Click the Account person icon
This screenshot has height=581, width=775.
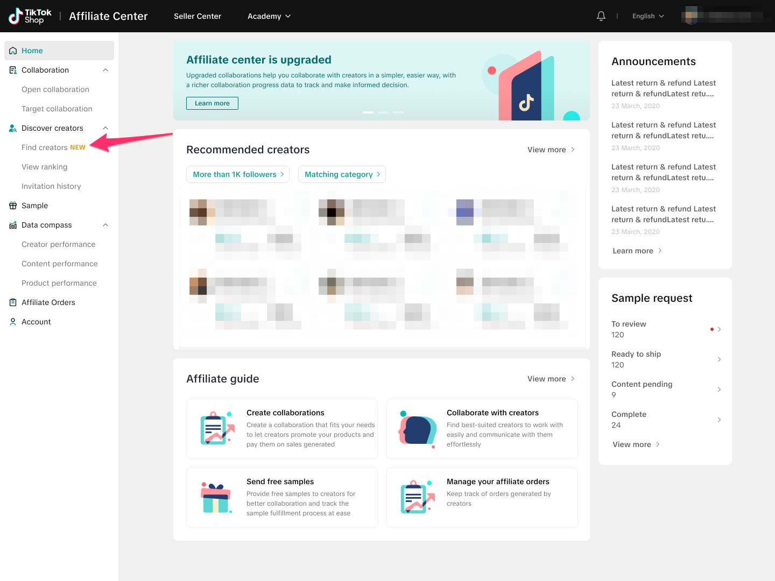point(13,322)
